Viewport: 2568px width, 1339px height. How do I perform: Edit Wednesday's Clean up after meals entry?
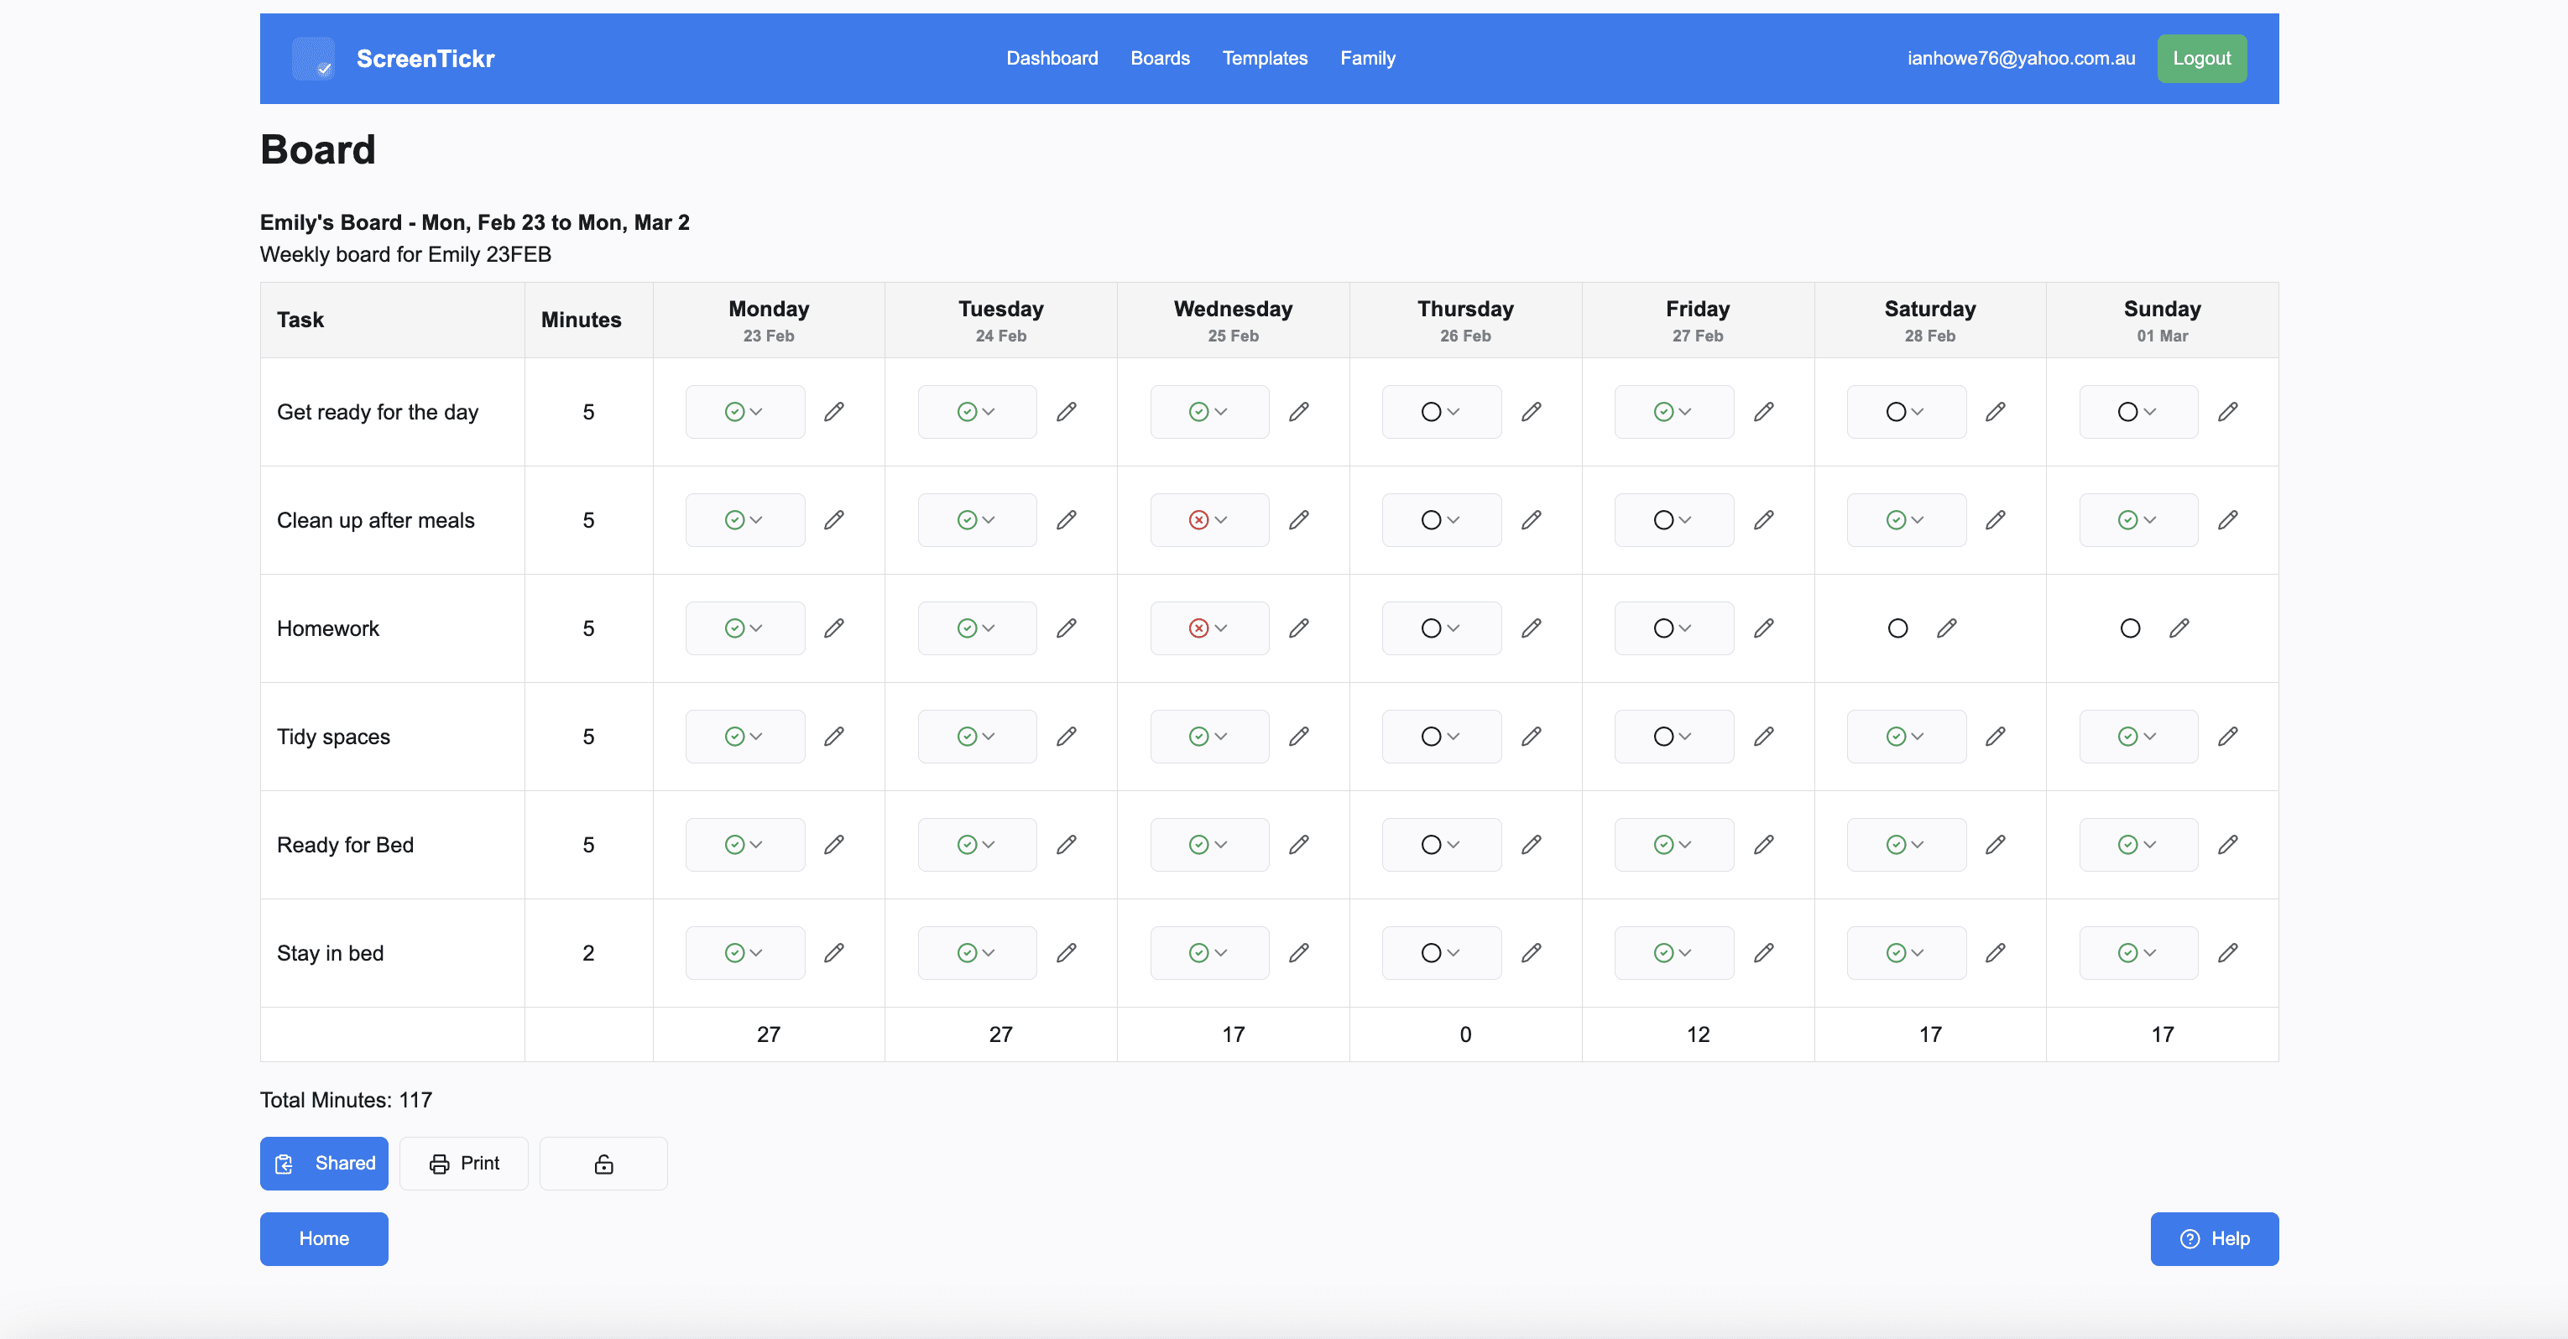(x=1299, y=520)
